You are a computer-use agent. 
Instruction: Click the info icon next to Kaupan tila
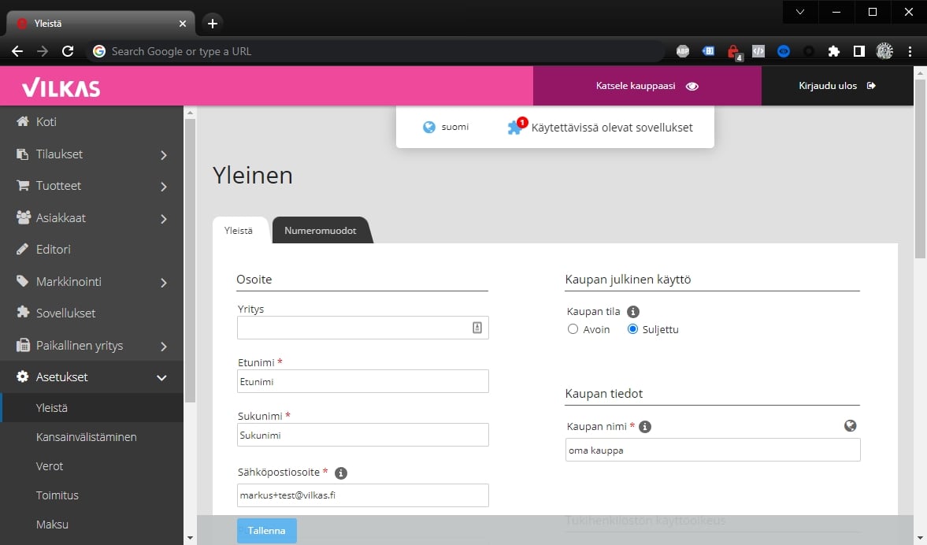(632, 312)
